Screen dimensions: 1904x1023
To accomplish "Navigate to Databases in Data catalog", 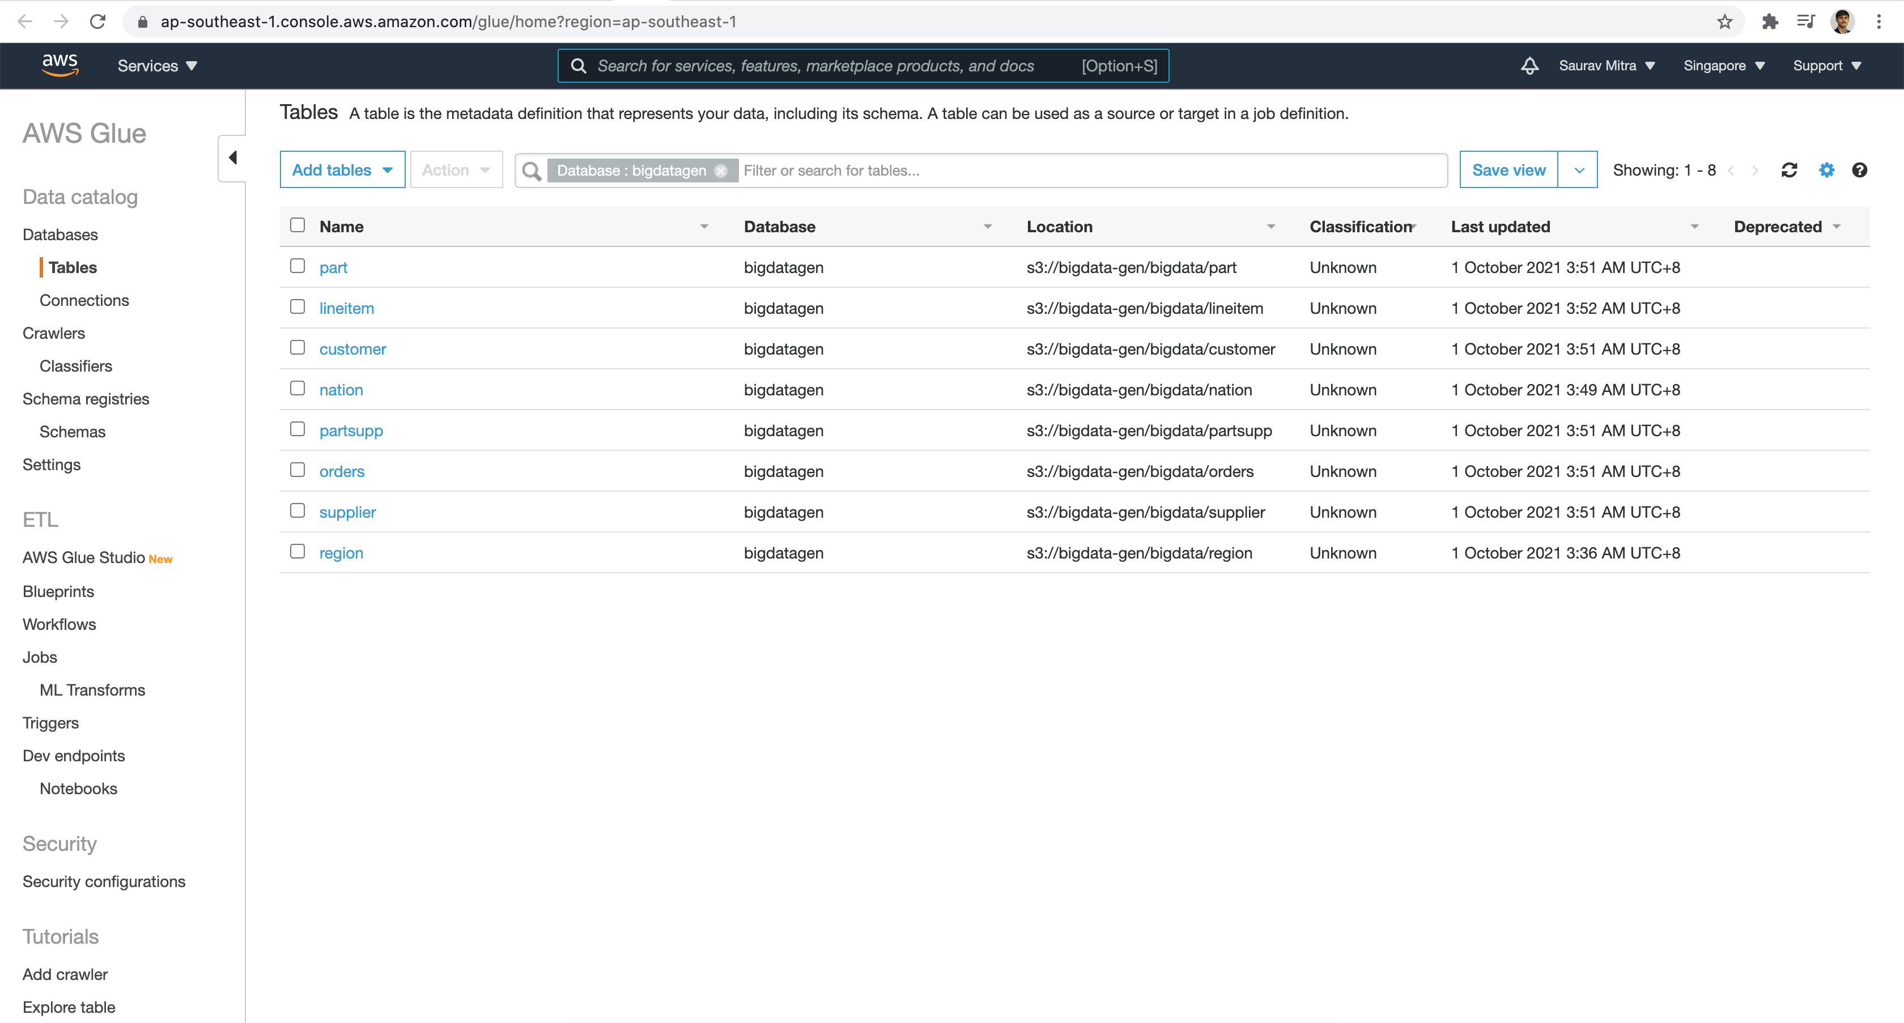I will pyautogui.click(x=61, y=235).
